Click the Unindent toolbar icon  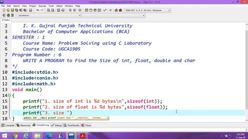(74, 10)
